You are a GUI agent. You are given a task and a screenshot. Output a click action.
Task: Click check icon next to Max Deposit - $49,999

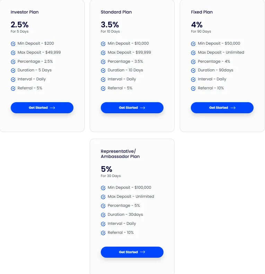click(13, 53)
